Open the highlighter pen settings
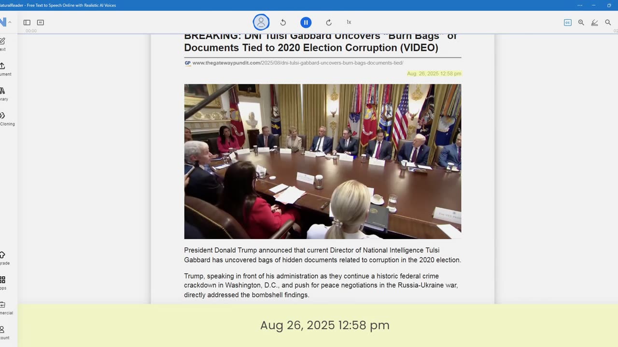618x347 pixels. point(595,22)
